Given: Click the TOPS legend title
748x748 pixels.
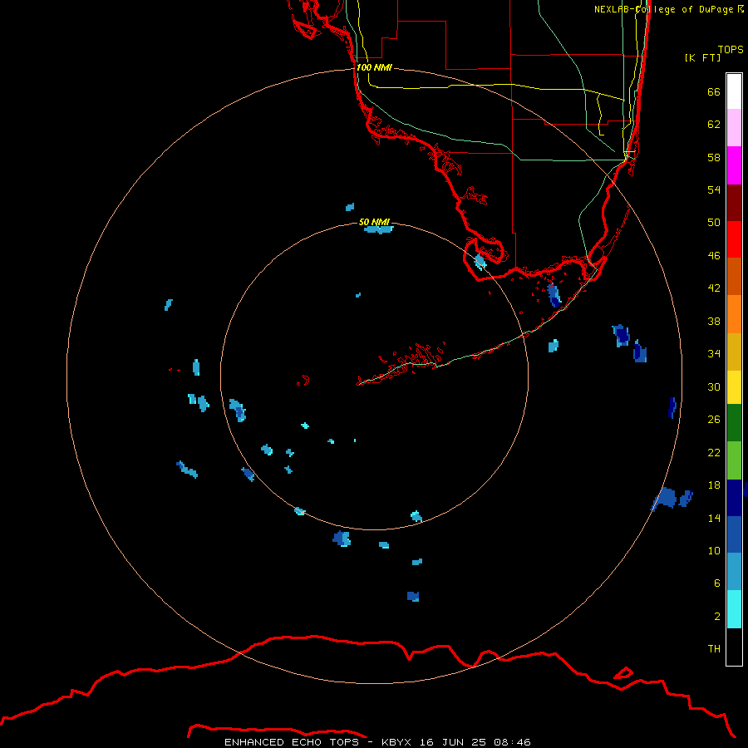Looking at the screenshot, I should pos(731,49).
